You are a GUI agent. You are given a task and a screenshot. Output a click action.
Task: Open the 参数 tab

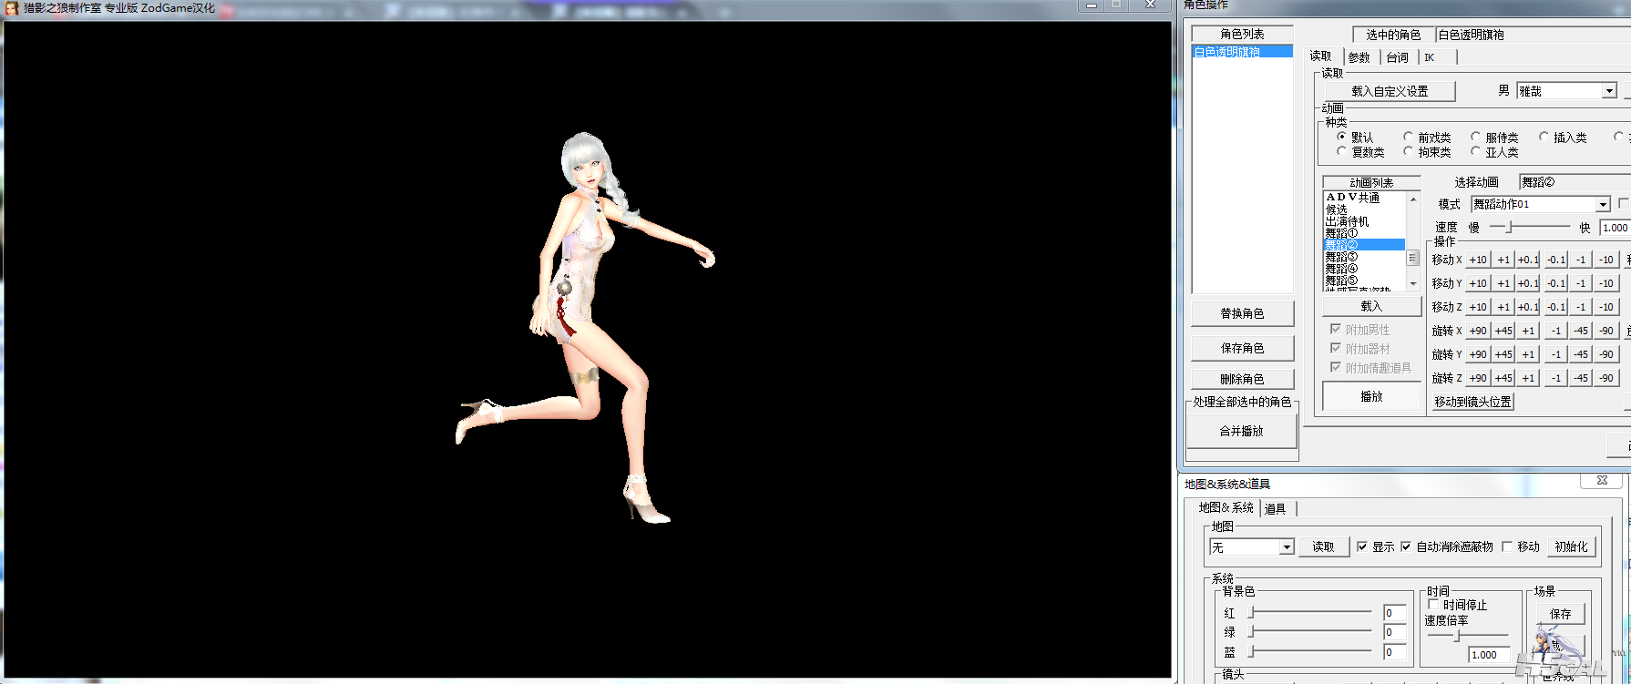click(1359, 57)
